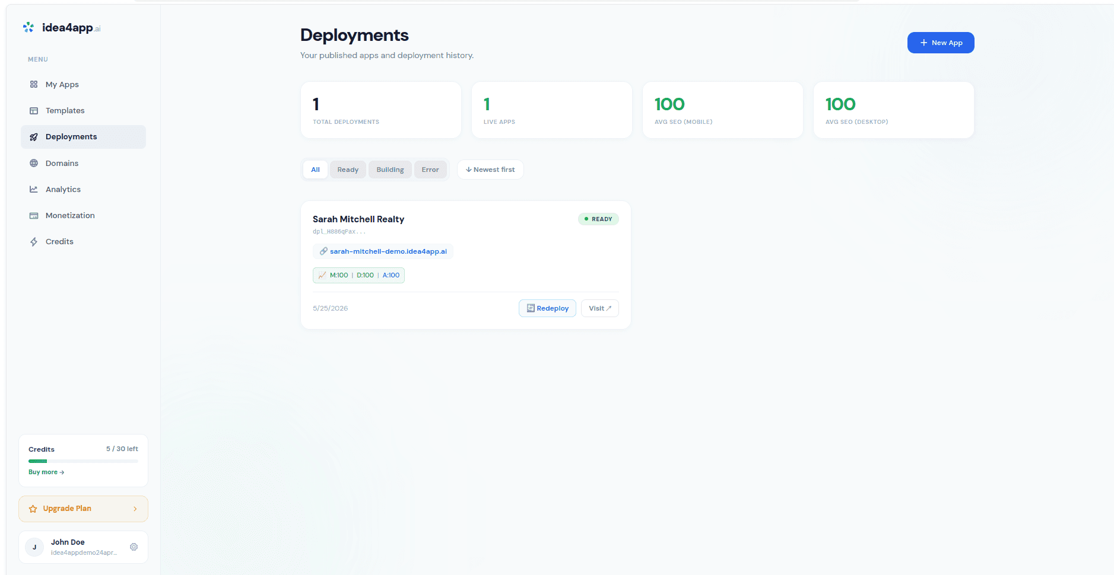This screenshot has height=575, width=1114.
Task: Open the Domains page
Action: pos(83,163)
